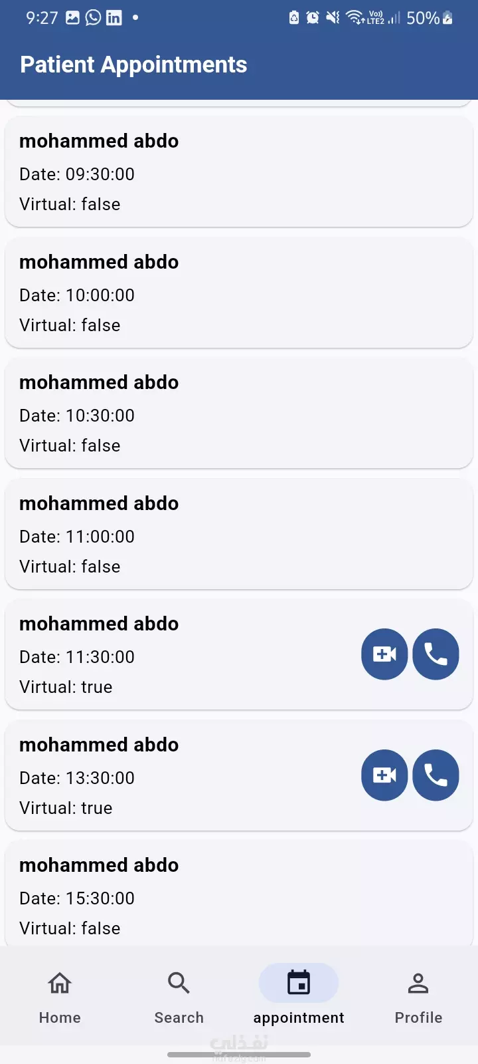Open the 09:30:00 appointment card
The width and height of the screenshot is (478, 1064).
[239, 172]
